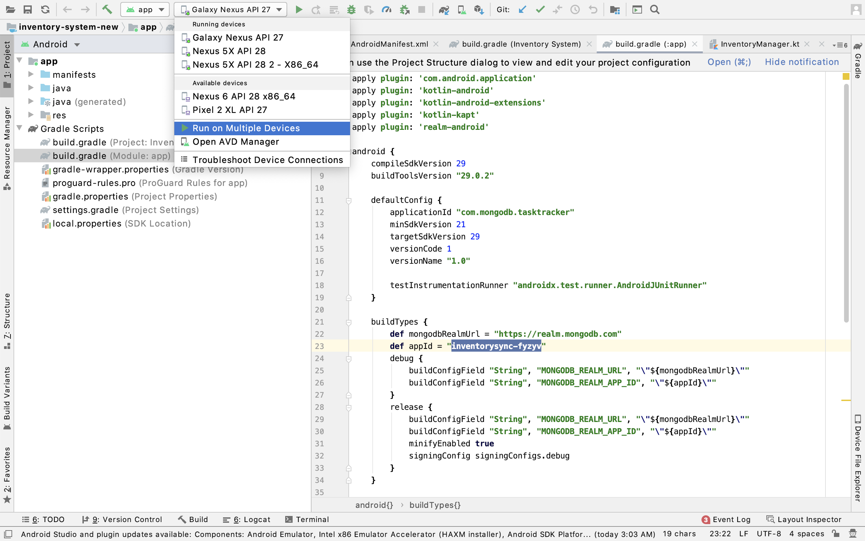Open the Galaxy Nexus API 27 device dropdown

230,10
